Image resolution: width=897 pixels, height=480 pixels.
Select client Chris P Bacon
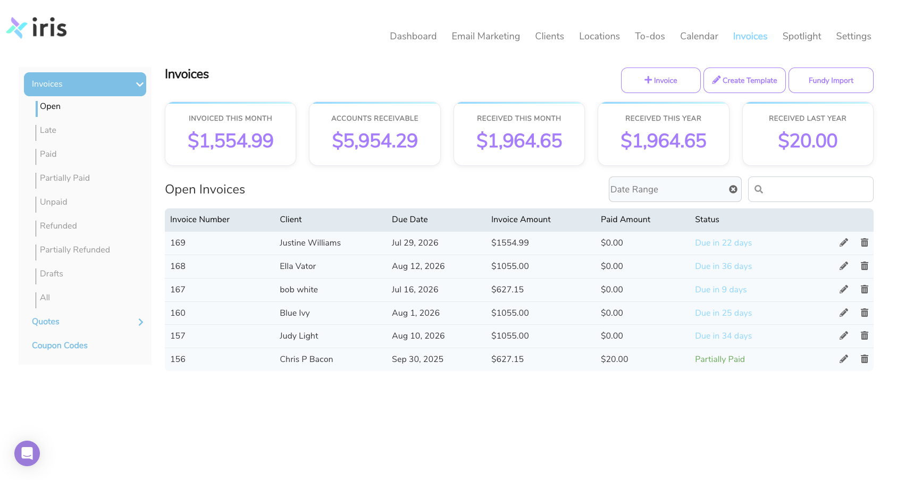tap(306, 359)
